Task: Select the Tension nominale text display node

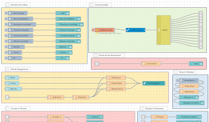Action: [x=68, y=30]
